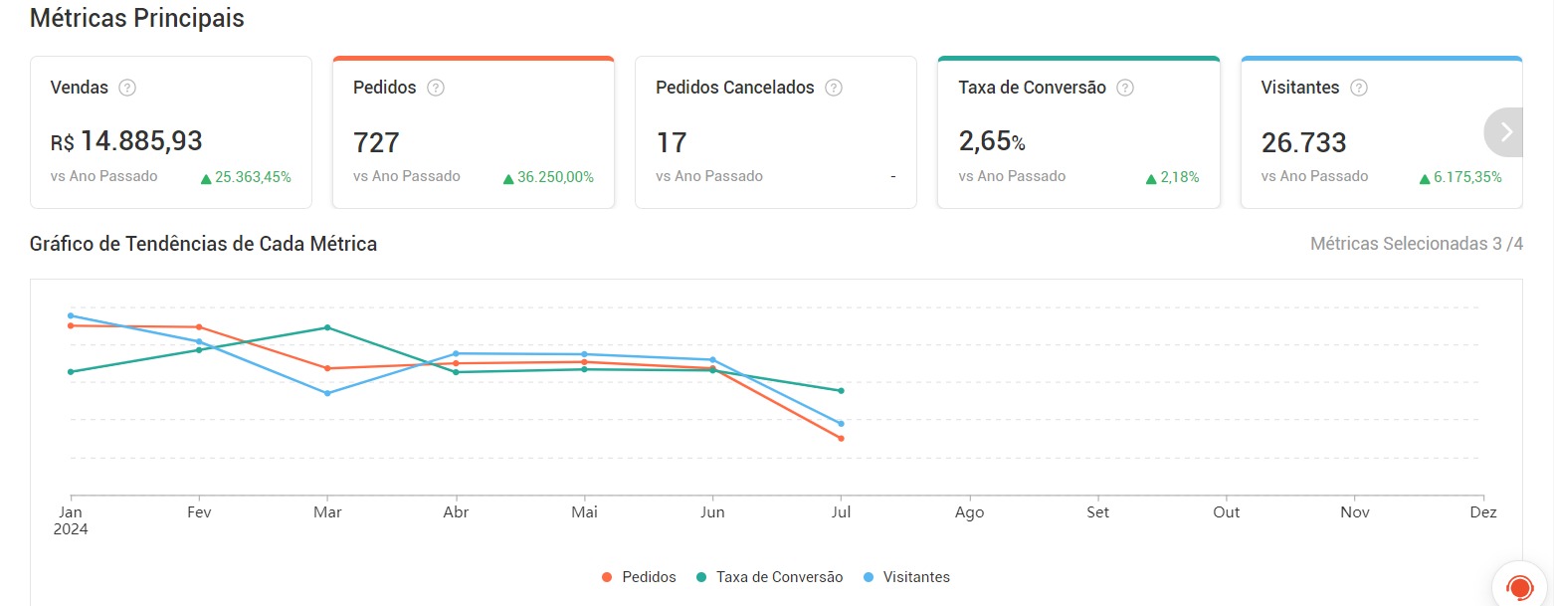This screenshot has height=606, width=1554.
Task: Select the Pedidos Cancelados metric card
Action: pyautogui.click(x=776, y=132)
